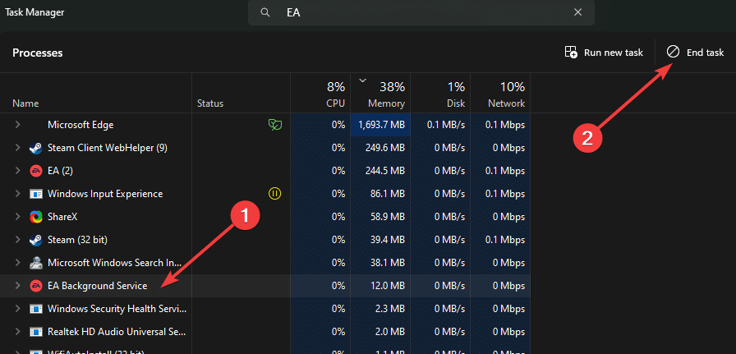Expand Steam Client WebHelper (9) group

pyautogui.click(x=17, y=148)
